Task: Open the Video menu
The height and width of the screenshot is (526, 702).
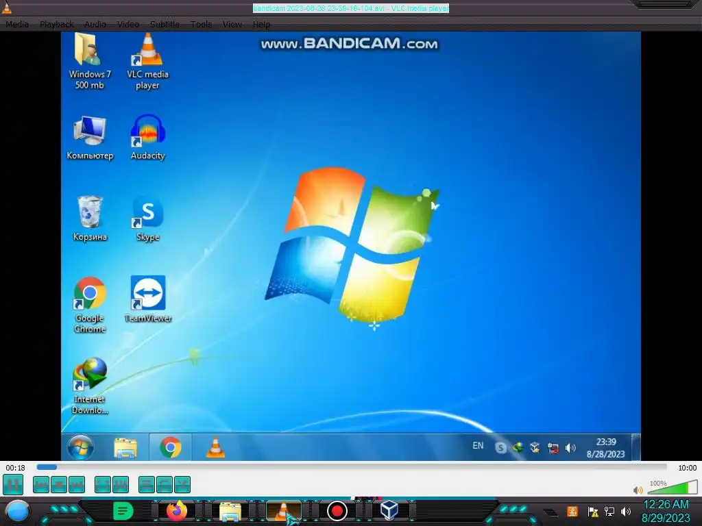Action: point(128,24)
